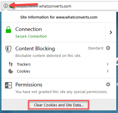Click the Standard blocking level label

[95, 48]
